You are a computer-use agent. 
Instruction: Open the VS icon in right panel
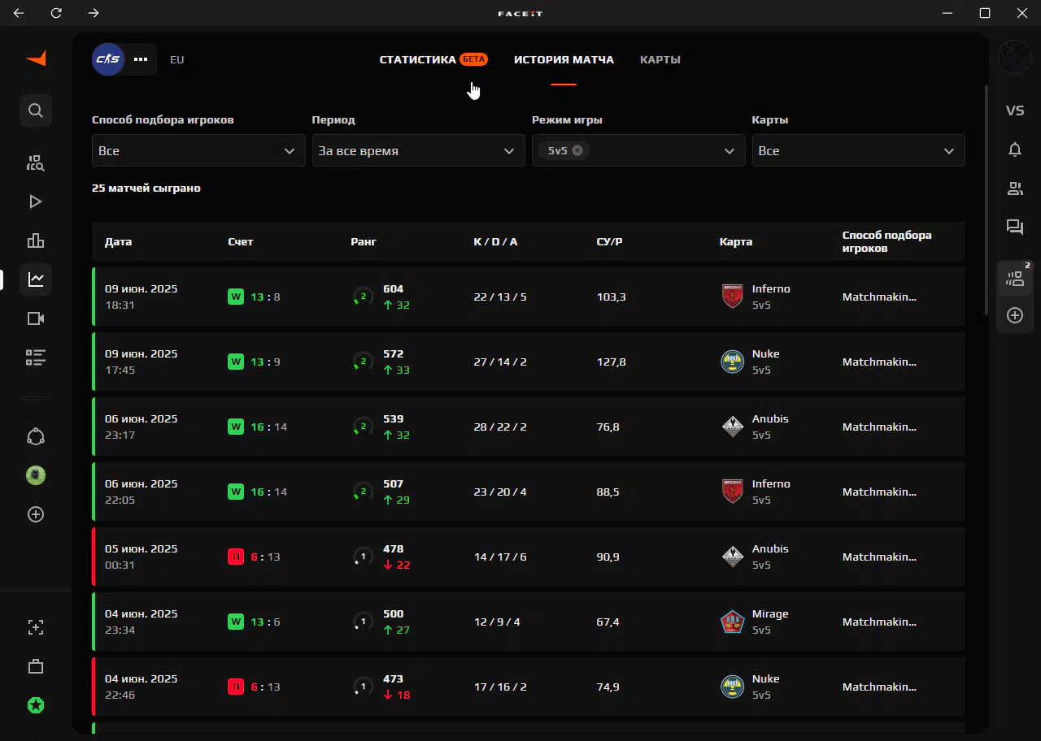point(1015,110)
